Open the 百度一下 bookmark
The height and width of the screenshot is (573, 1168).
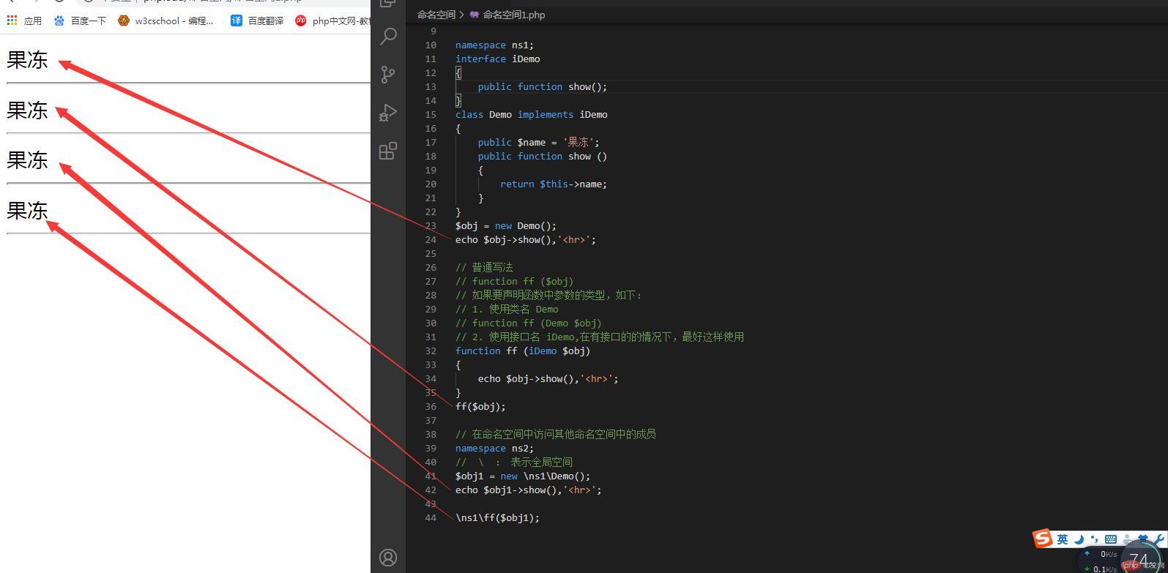point(80,20)
